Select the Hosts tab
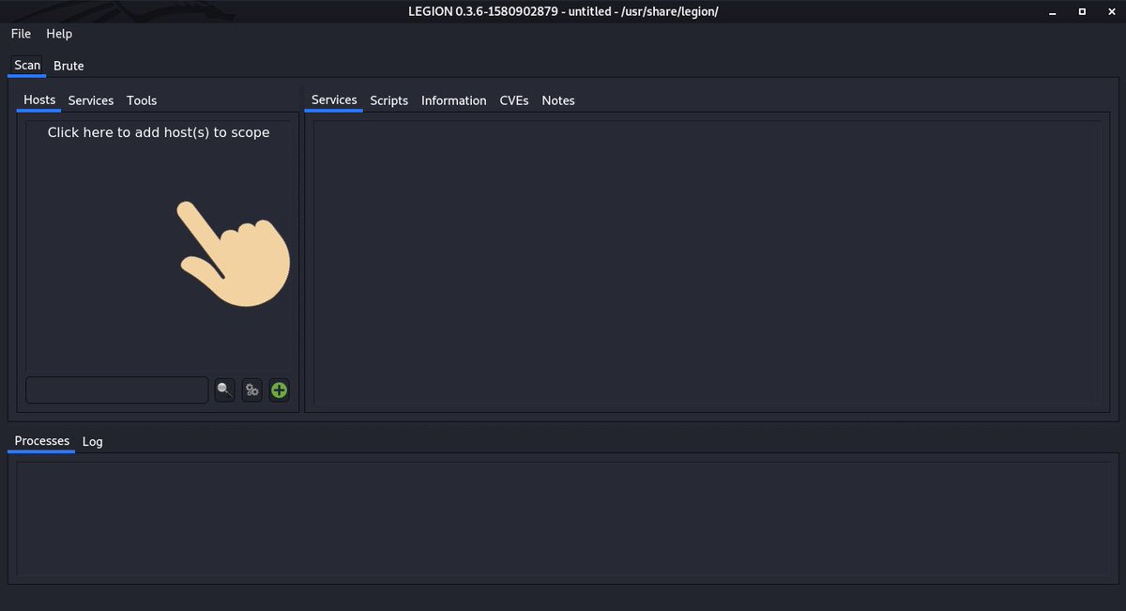 pos(39,100)
